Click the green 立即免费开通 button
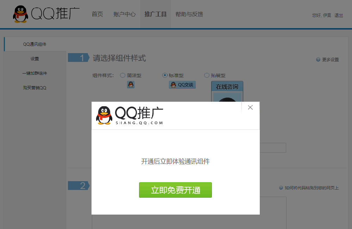 click(175, 190)
